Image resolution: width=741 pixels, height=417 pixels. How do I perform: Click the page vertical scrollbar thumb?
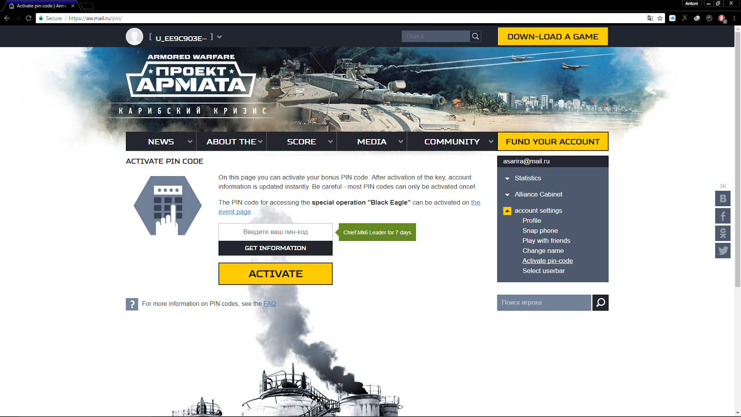click(738, 159)
